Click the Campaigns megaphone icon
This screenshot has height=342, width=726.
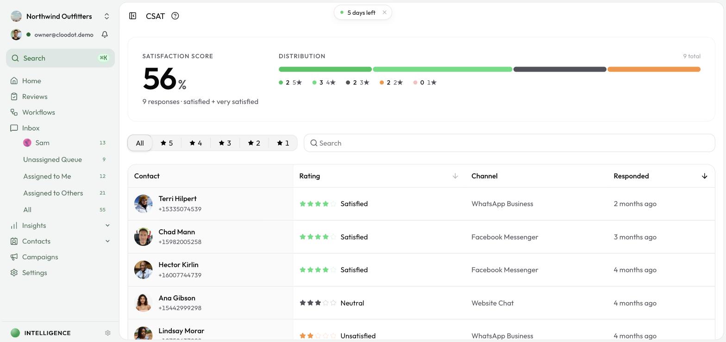14,257
